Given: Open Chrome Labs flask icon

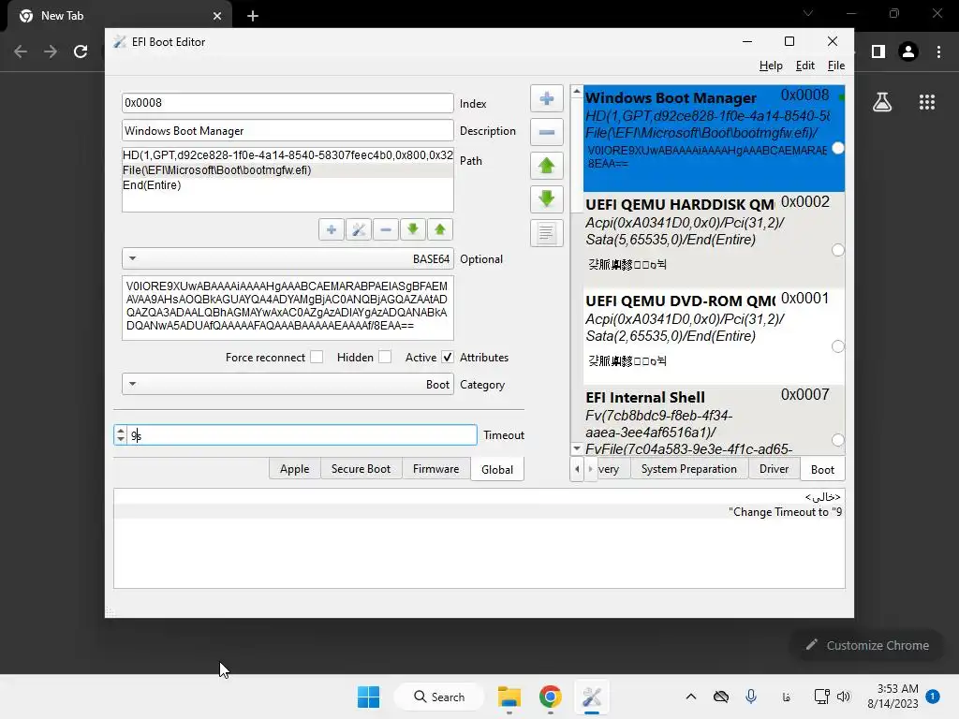Looking at the screenshot, I should click(882, 102).
